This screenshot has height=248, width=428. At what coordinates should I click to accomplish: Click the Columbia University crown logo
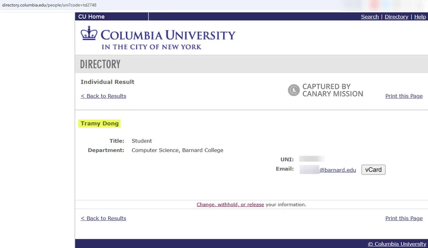click(x=89, y=33)
